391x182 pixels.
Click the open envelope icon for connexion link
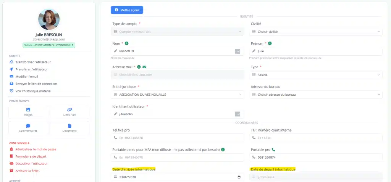[11, 84]
